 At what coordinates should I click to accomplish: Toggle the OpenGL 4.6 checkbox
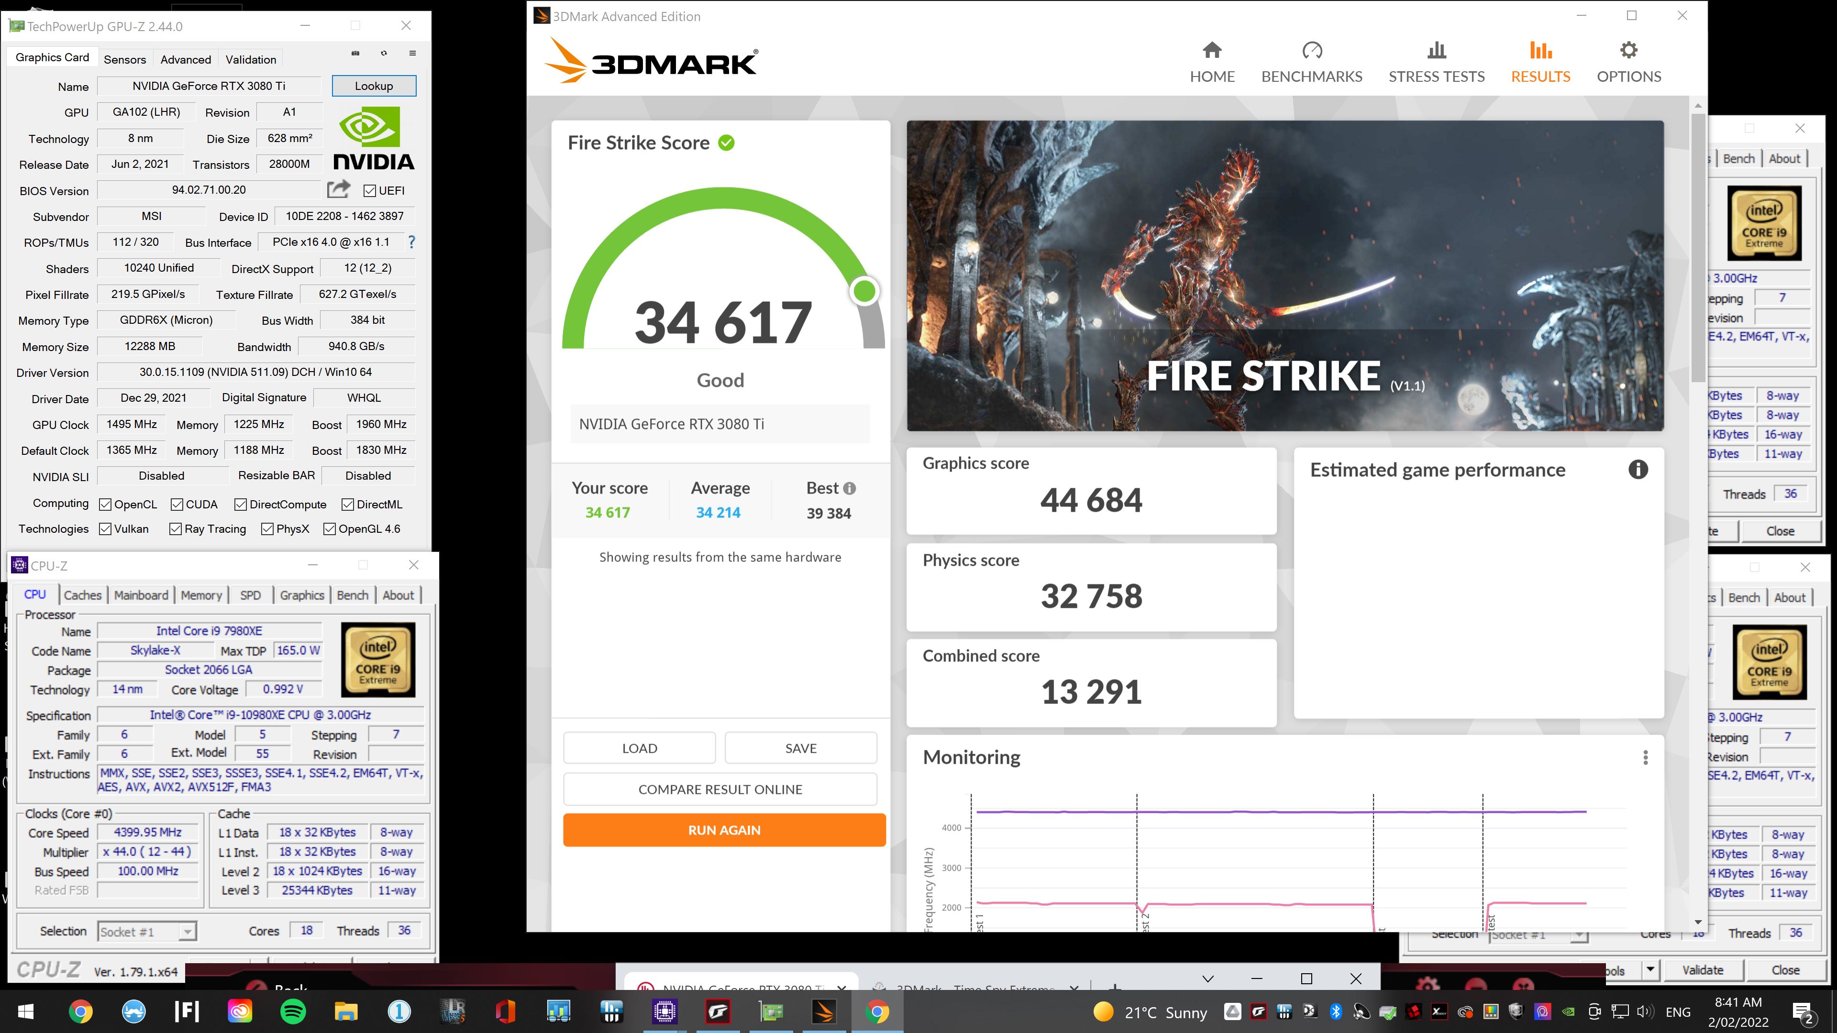pyautogui.click(x=330, y=529)
